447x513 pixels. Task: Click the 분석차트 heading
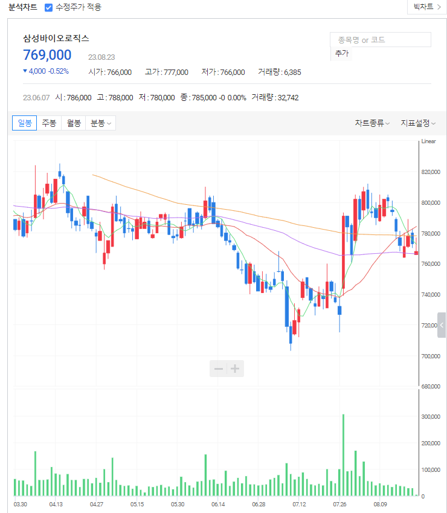23,7
